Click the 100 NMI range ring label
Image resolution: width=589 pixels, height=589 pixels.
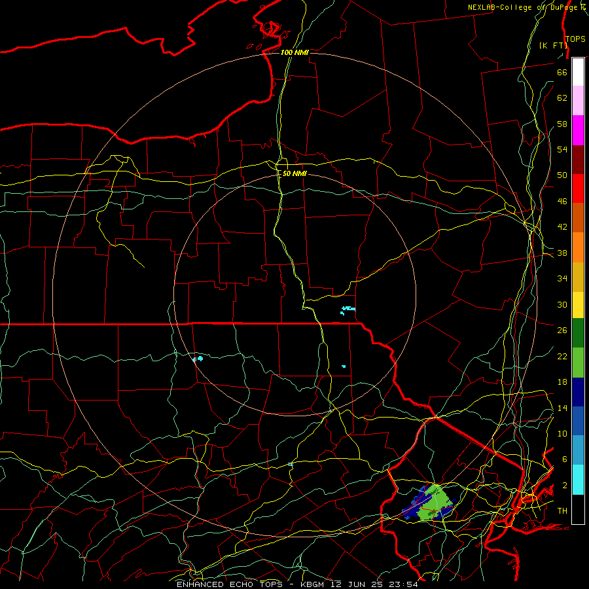click(294, 52)
